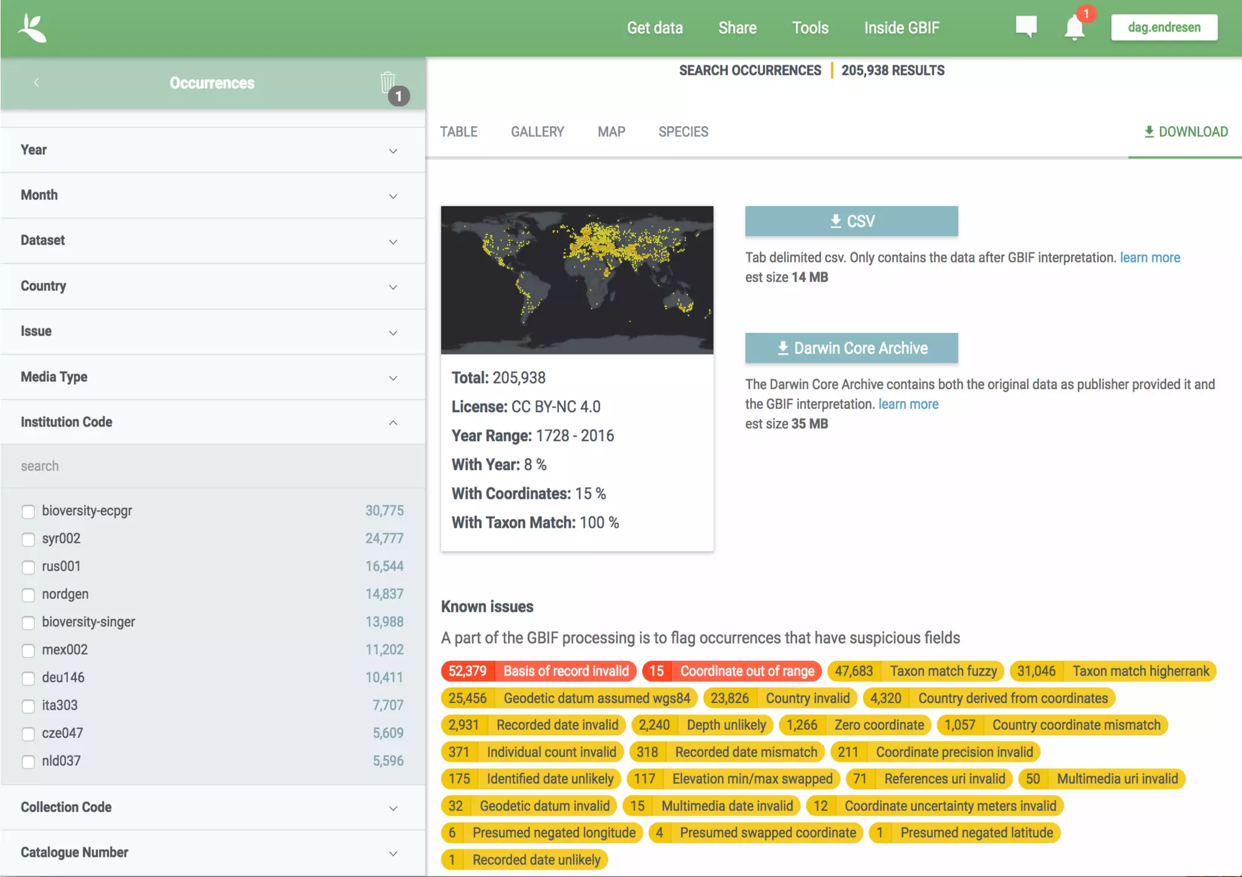Check the bioversity-ecpgr institution checkbox
Screen dimensions: 1242x877
coord(28,511)
